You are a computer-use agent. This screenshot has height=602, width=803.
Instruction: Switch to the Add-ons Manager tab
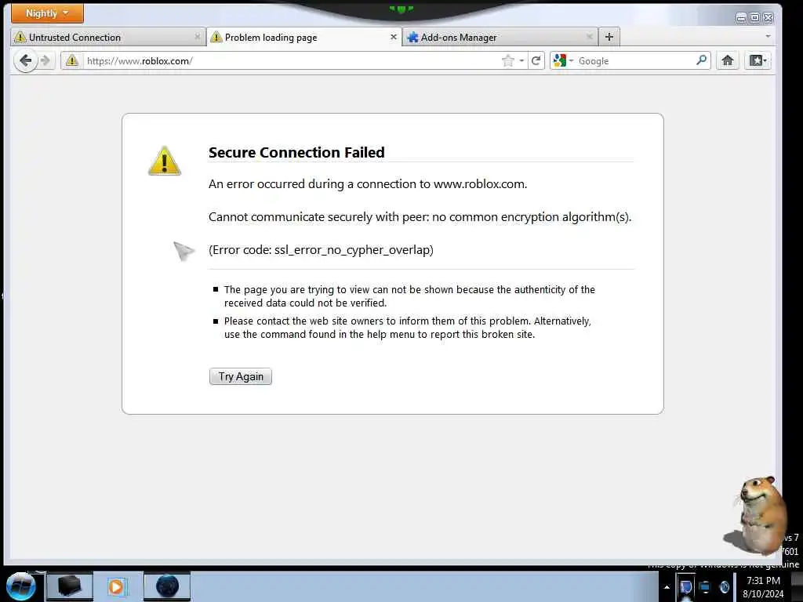coord(500,38)
